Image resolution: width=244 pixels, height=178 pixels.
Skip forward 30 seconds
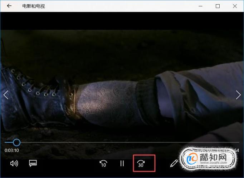tap(141, 164)
